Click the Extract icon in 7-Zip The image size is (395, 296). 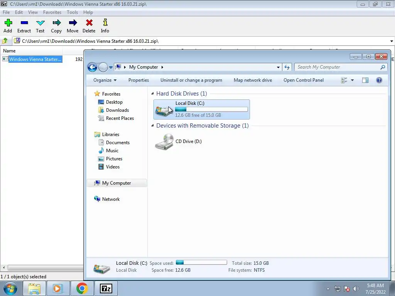(24, 23)
